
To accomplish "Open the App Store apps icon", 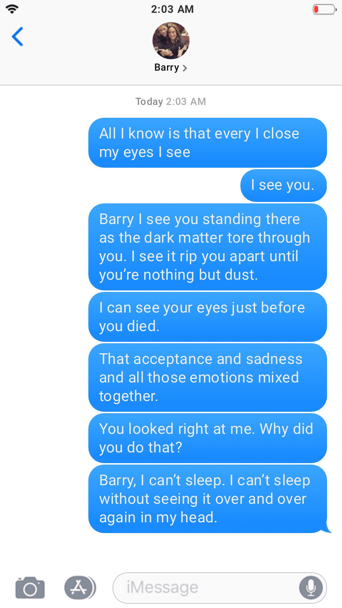I will point(80,587).
